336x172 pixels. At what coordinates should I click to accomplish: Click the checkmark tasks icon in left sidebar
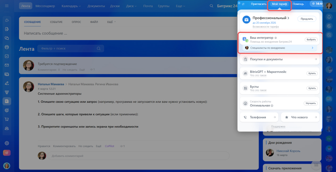(x=7, y=56)
